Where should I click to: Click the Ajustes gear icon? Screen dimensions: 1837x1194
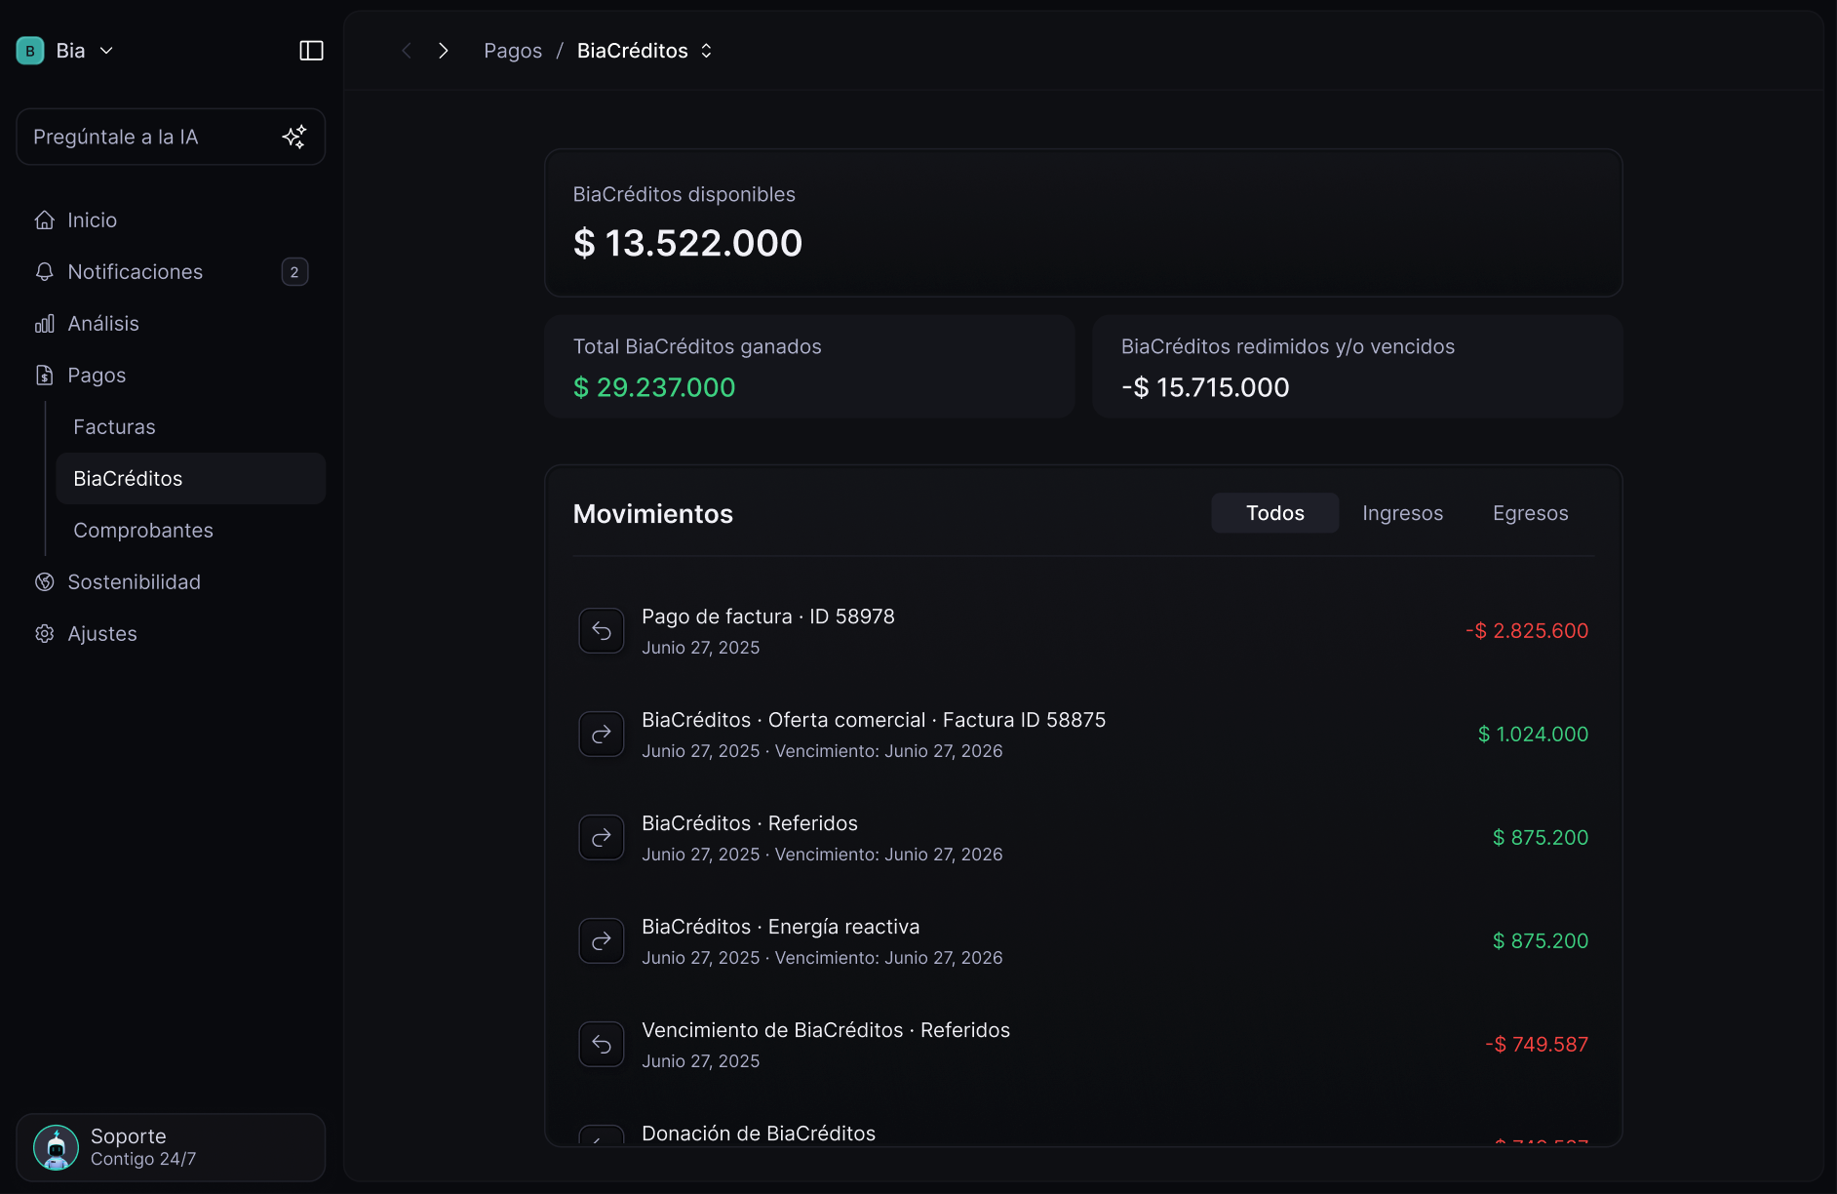(x=44, y=634)
